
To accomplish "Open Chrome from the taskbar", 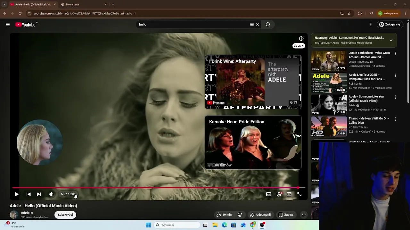I will 253,225.
